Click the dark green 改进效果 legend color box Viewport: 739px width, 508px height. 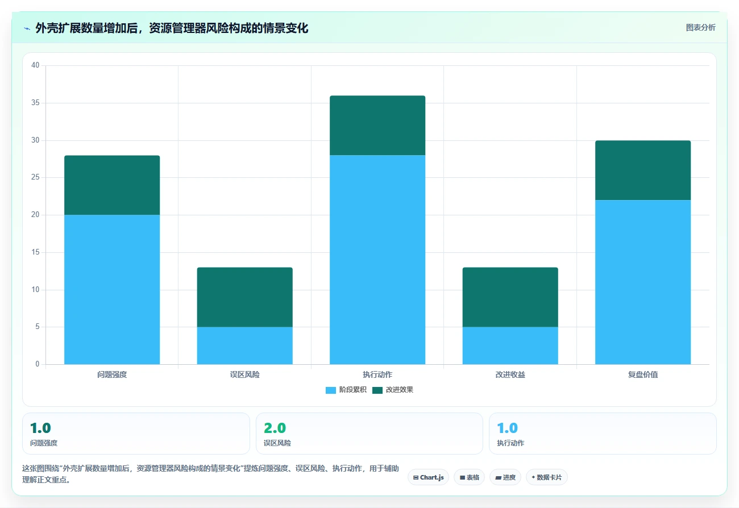coord(377,390)
